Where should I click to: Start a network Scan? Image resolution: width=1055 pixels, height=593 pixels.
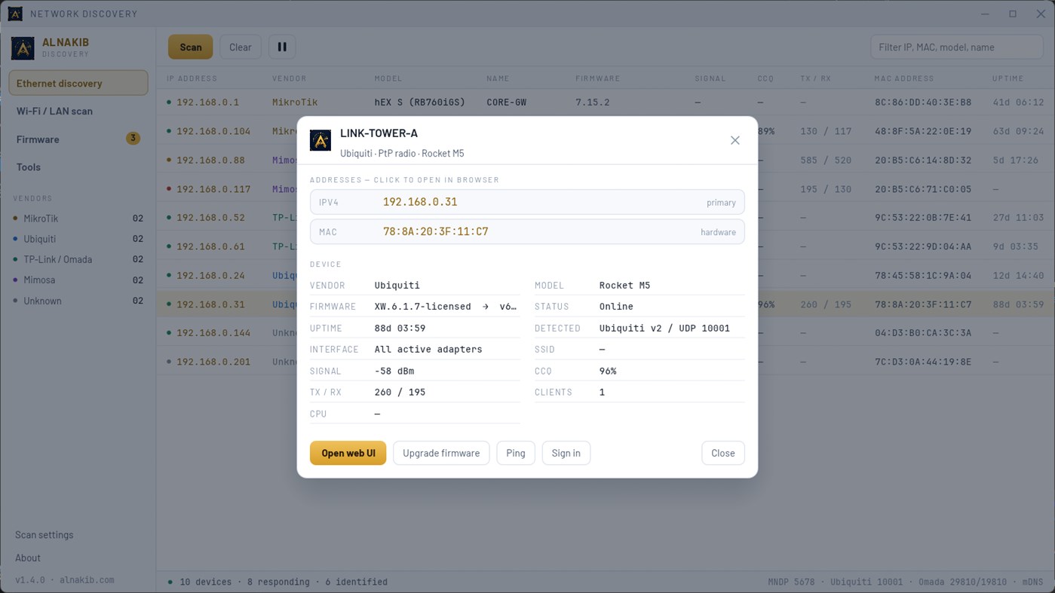pyautogui.click(x=191, y=47)
